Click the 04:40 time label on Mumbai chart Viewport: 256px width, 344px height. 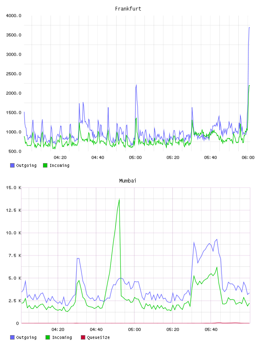click(x=96, y=330)
